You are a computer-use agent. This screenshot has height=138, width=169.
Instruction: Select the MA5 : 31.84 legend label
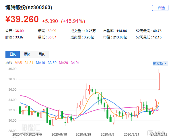24,63
